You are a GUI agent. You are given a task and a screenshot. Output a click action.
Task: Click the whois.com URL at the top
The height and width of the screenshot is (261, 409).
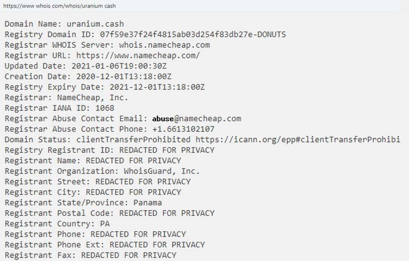tap(59, 7)
